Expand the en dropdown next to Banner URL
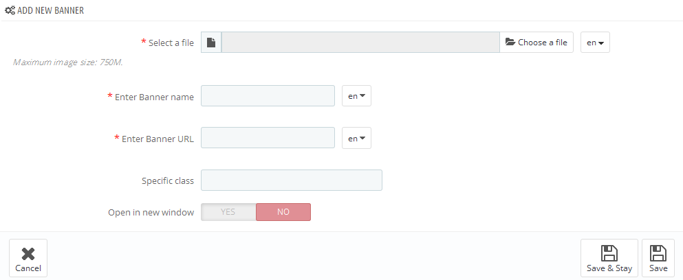Screen dimensions: 683x280 tap(356, 138)
